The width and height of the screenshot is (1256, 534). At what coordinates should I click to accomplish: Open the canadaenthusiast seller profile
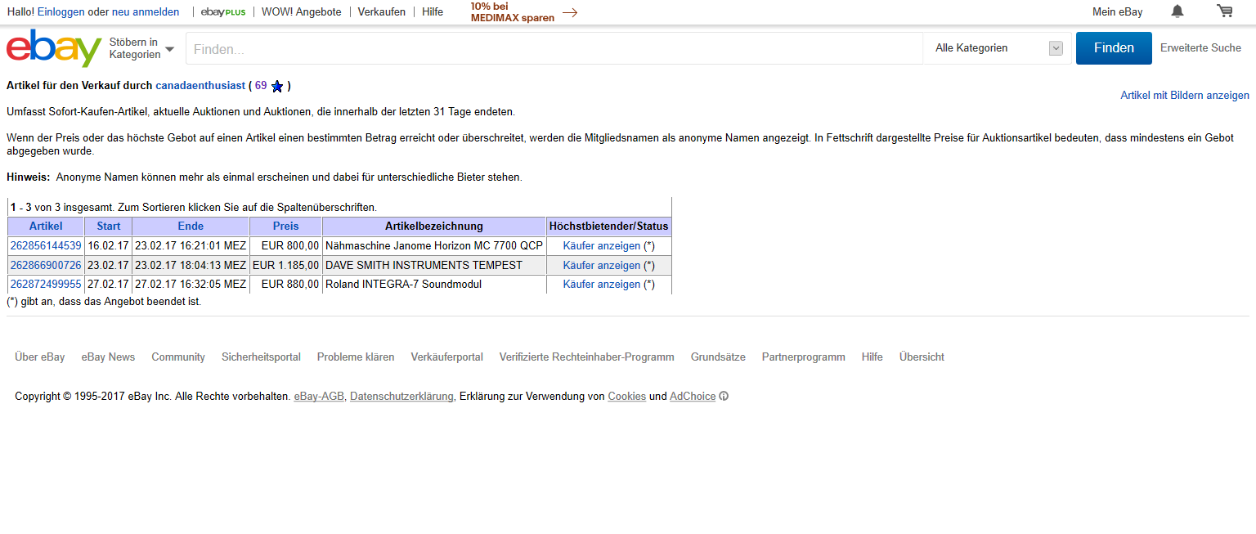[200, 85]
